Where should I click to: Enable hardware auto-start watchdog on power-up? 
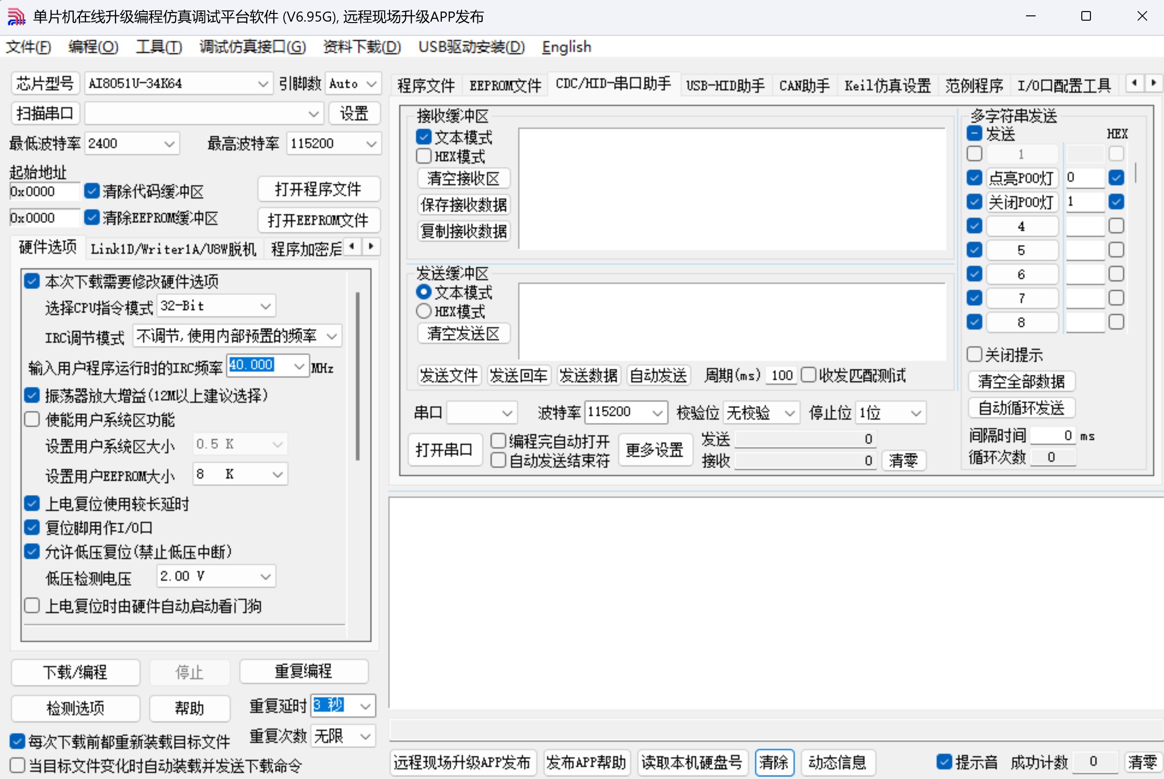tap(32, 606)
